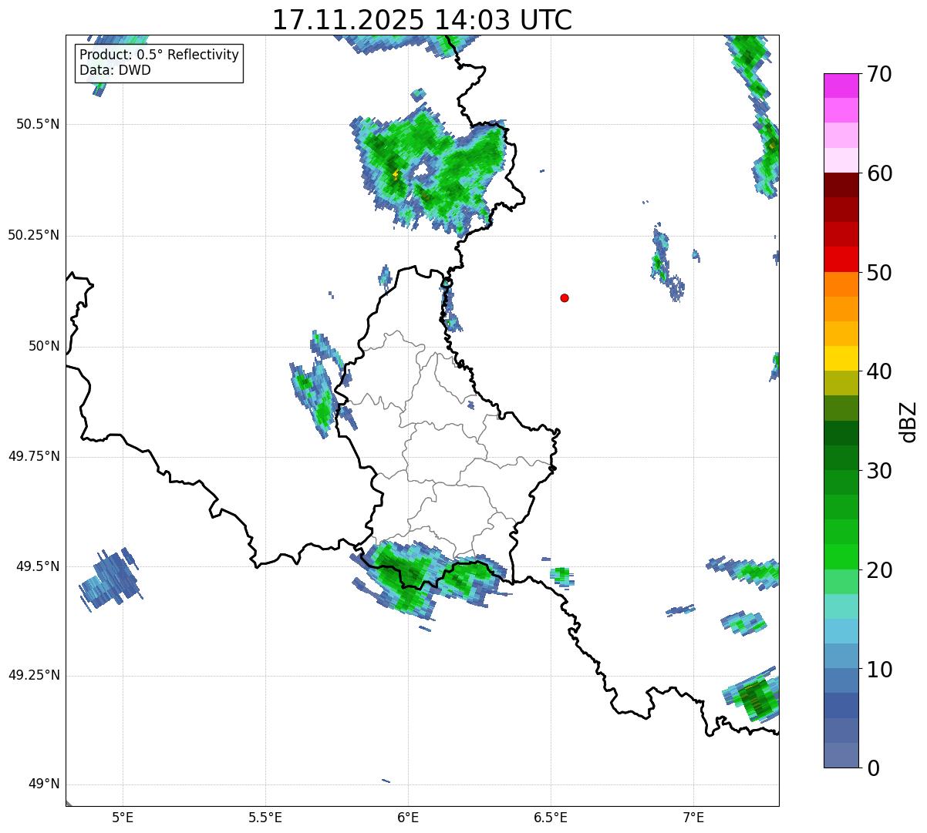927x833 pixels.
Task: Click the 5°E longitude label
Action: tap(123, 817)
